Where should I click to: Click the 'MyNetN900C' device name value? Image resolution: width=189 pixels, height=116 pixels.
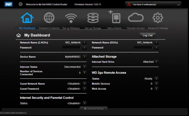(x=73, y=57)
